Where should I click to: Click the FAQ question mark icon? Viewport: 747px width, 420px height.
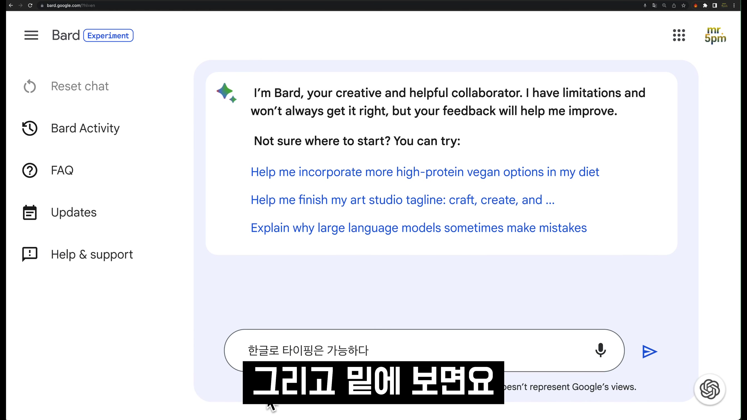(x=29, y=170)
